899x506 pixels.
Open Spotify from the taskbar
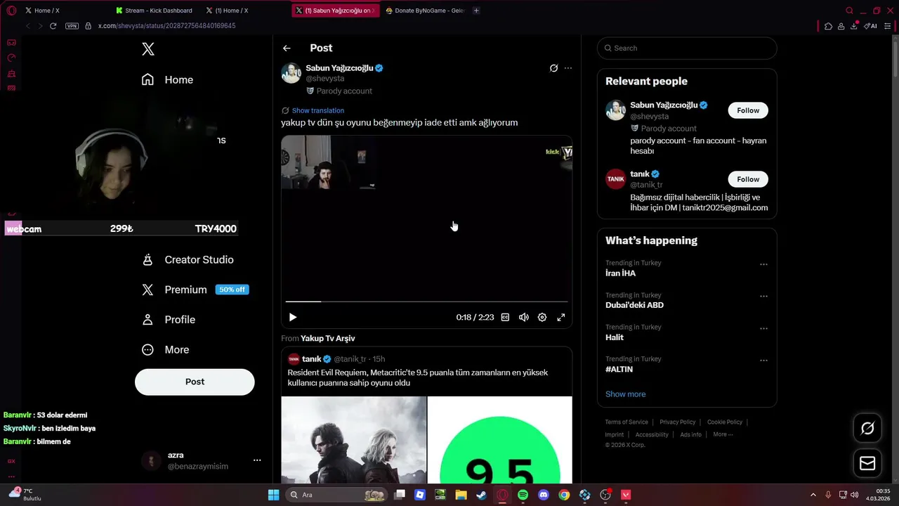tap(523, 495)
